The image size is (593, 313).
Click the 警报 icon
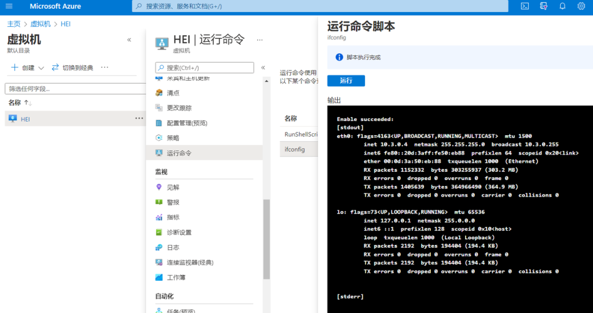click(159, 203)
